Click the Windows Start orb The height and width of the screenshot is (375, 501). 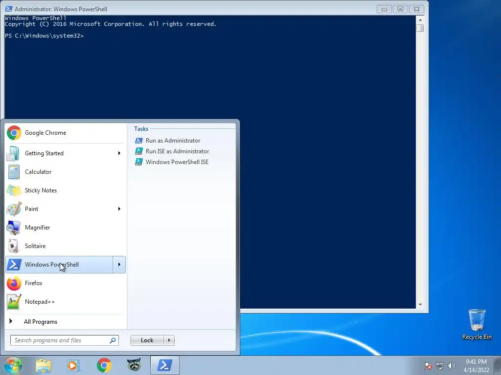[x=13, y=365]
